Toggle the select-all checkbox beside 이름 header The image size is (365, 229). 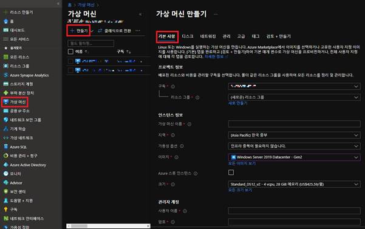(70, 52)
